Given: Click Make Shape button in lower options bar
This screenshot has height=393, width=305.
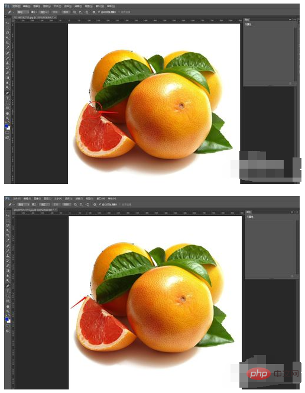Looking at the screenshot, I should coord(66,205).
